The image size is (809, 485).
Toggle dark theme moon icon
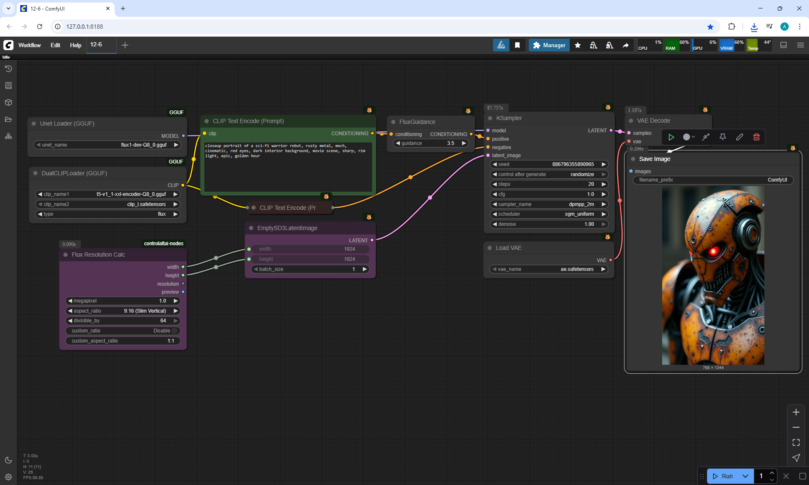coord(8,460)
